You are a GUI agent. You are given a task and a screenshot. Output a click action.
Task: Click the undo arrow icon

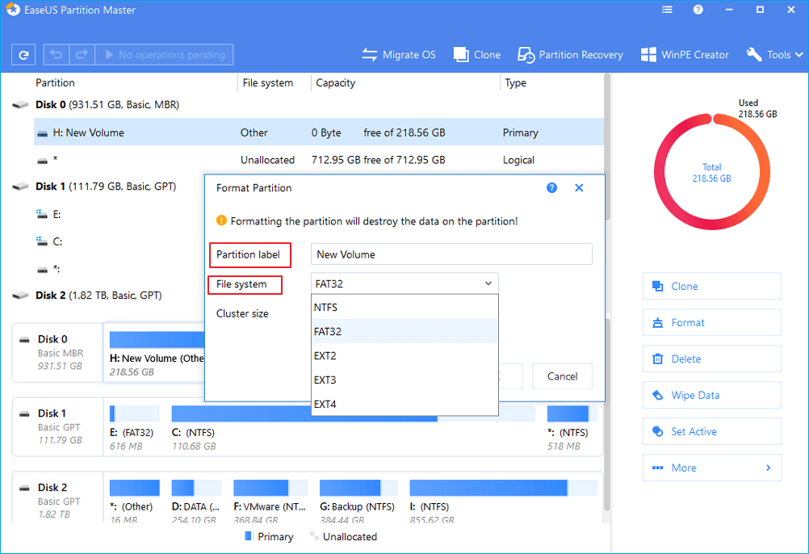click(x=56, y=55)
